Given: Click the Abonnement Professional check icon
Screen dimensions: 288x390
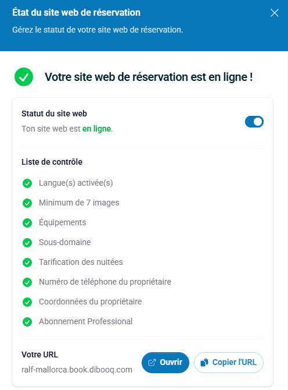Looking at the screenshot, I should coord(27,322).
